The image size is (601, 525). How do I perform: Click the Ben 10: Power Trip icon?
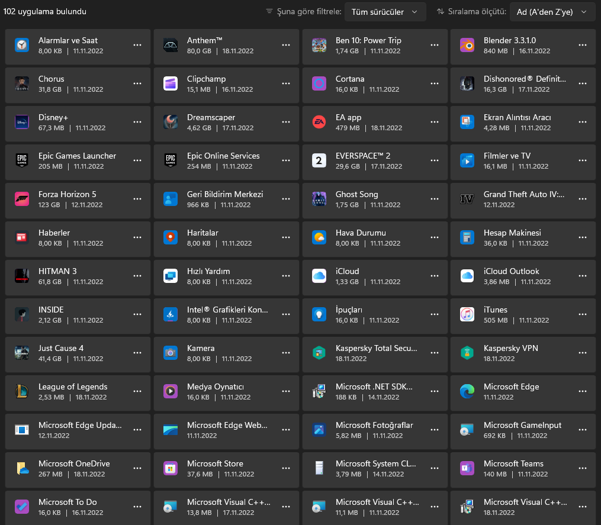[319, 45]
